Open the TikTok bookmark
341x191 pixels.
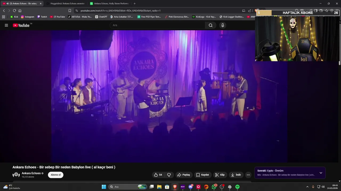(80, 17)
